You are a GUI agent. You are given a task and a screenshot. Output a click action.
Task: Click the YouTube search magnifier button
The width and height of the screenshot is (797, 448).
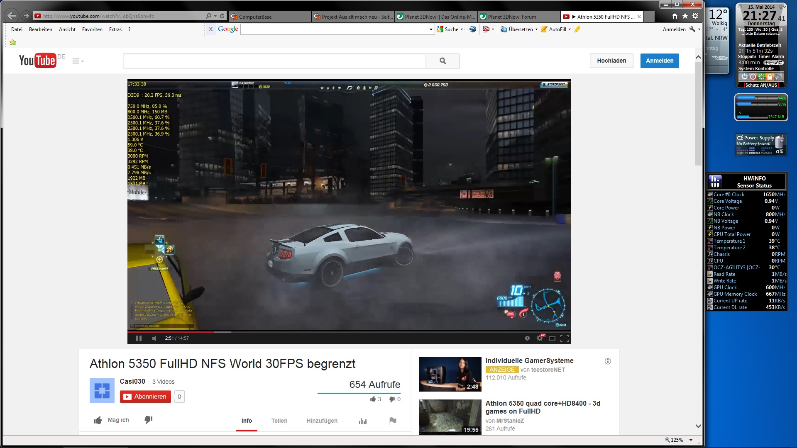pyautogui.click(x=443, y=61)
